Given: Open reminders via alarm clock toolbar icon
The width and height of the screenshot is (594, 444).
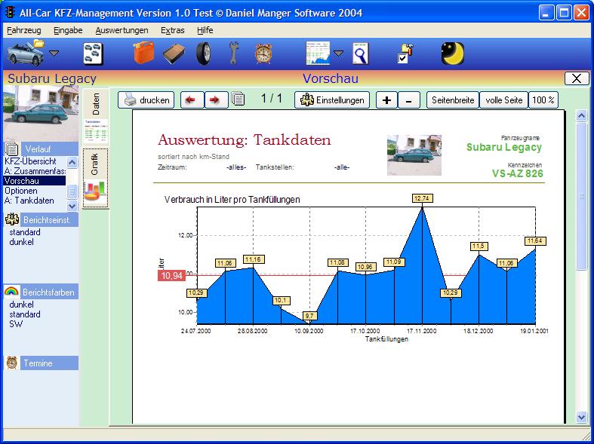Looking at the screenshot, I should (x=263, y=54).
